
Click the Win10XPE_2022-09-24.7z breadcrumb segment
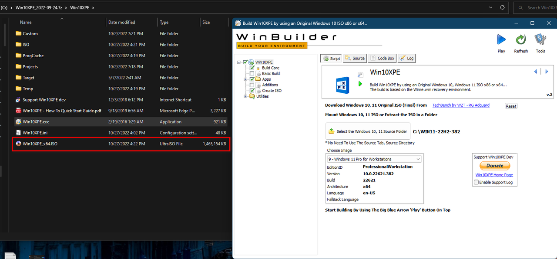pyautogui.click(x=39, y=7)
